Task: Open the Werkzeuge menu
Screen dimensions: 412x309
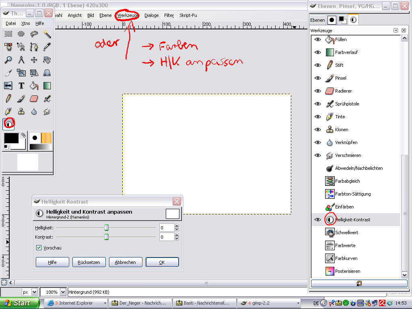Action: tap(128, 15)
